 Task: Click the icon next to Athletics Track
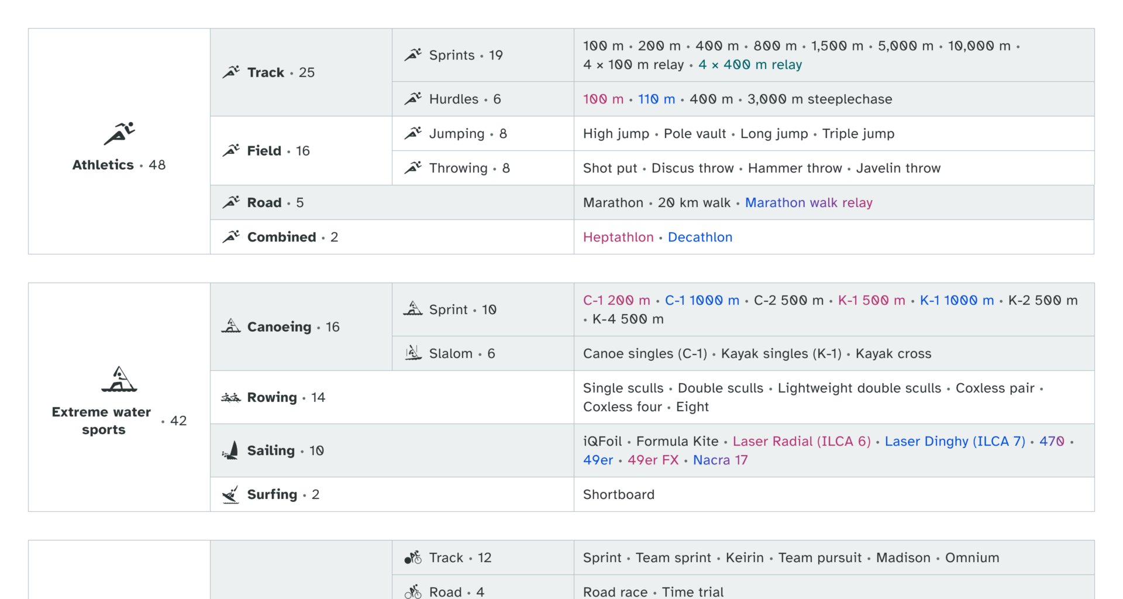click(x=231, y=72)
